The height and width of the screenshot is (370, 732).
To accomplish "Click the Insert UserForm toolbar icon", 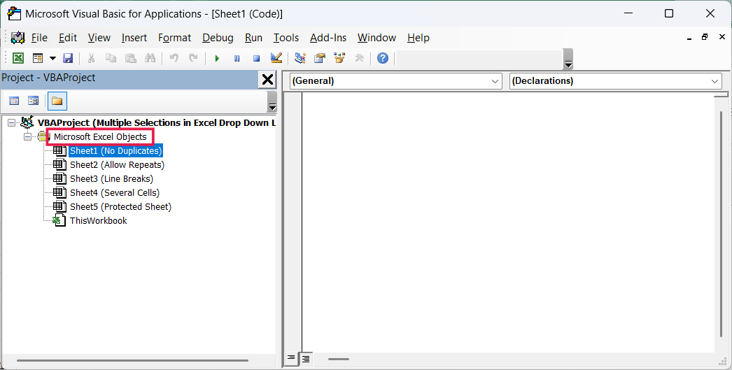I will pos(37,58).
